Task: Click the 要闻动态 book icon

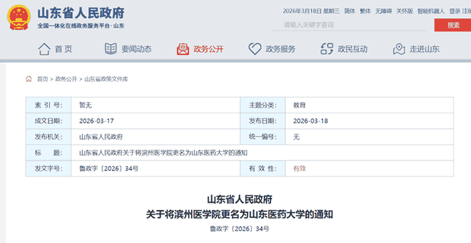Action: tap(110, 49)
